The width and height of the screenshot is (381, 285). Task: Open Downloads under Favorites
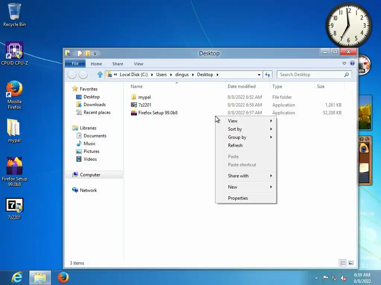coord(95,104)
